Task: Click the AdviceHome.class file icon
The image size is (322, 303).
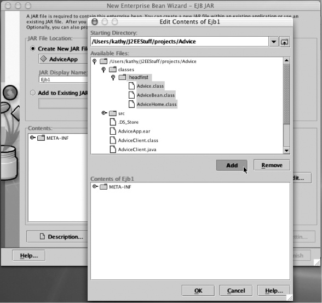Action: (131, 104)
